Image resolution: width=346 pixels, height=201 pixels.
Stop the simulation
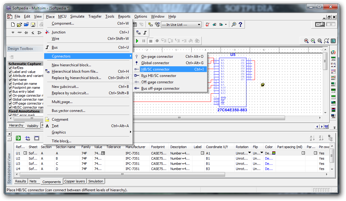[x=150, y=41]
